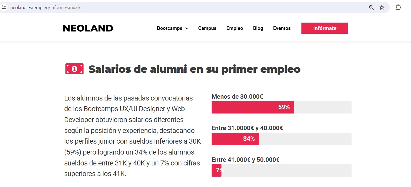Click the NEOLAND logo

pyautogui.click(x=88, y=28)
